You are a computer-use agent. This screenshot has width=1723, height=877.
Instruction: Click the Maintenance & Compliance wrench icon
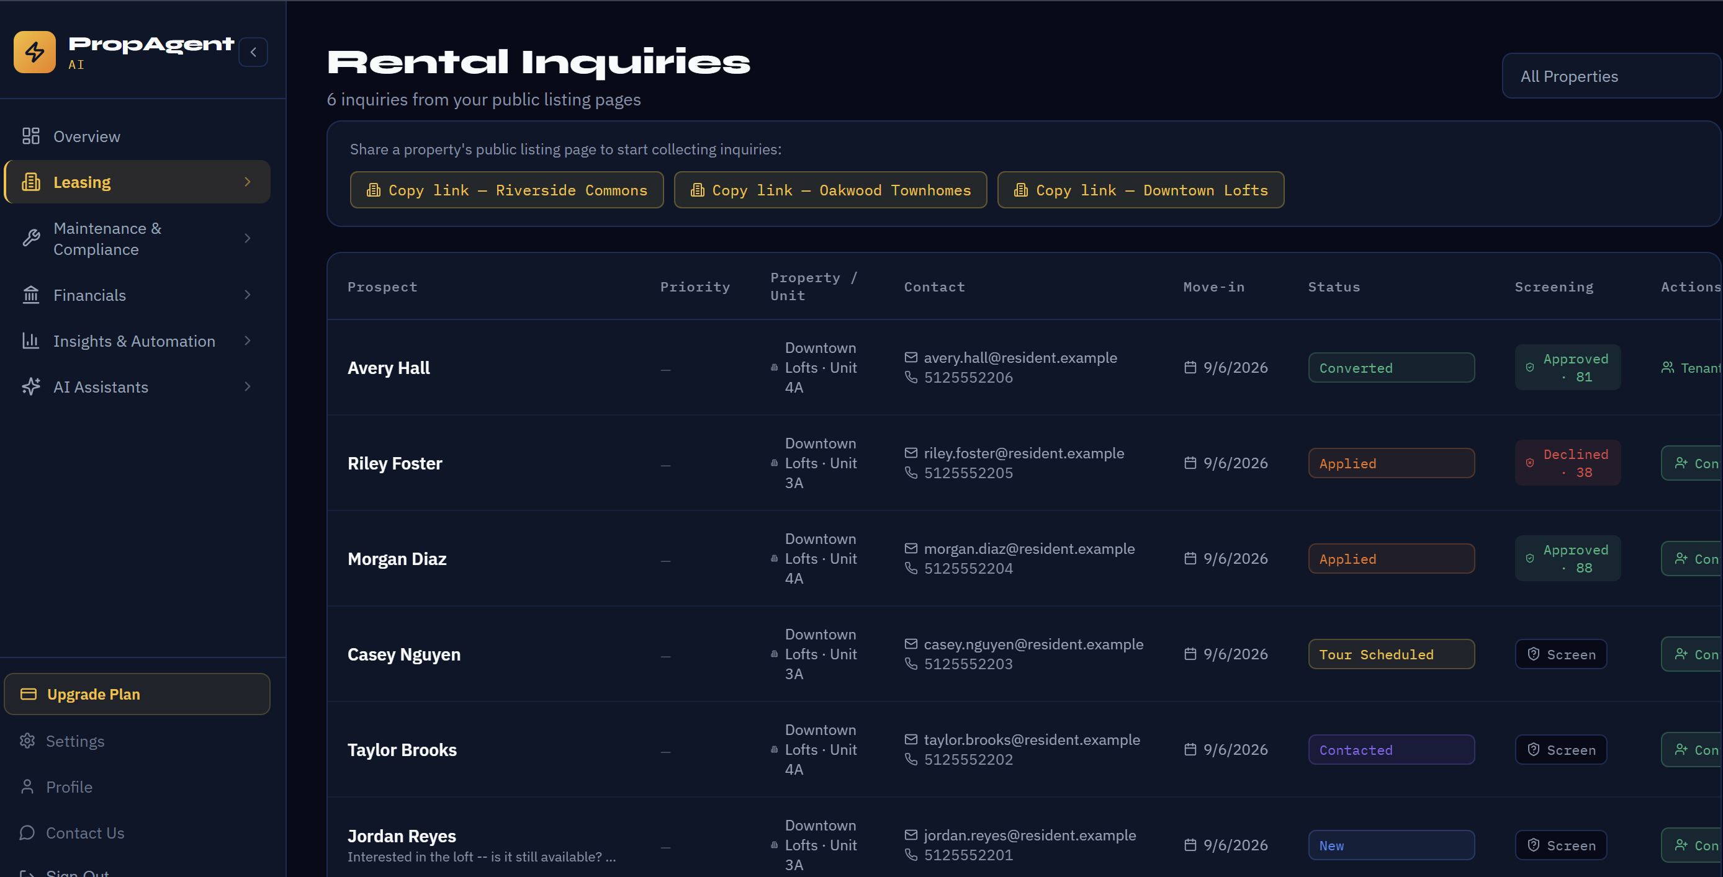click(31, 239)
